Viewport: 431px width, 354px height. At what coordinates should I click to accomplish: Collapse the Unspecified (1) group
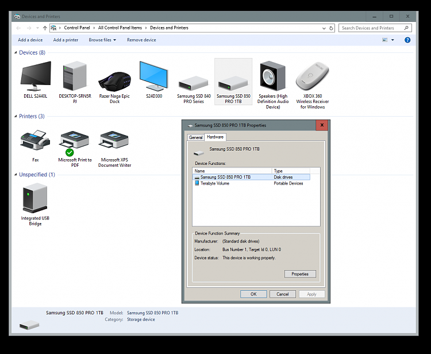click(16, 174)
